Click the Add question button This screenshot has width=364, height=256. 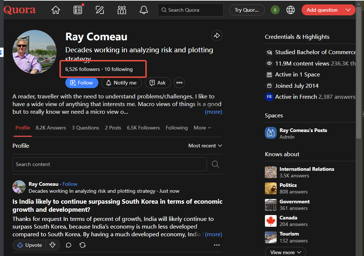click(x=322, y=10)
